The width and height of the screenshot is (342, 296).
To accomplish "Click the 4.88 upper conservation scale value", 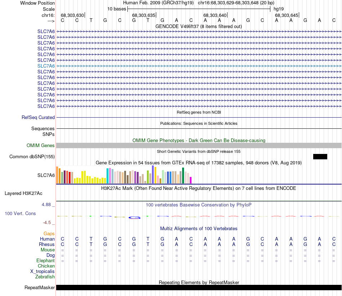I will 46,204.
